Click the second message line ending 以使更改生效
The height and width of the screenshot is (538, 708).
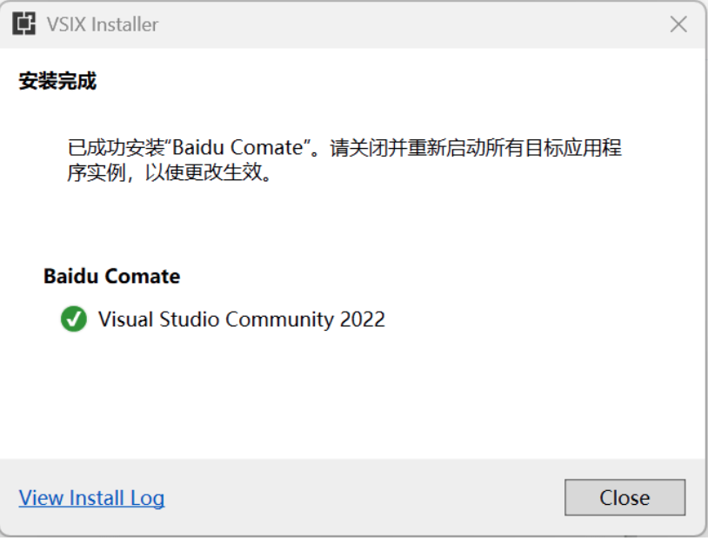click(170, 172)
